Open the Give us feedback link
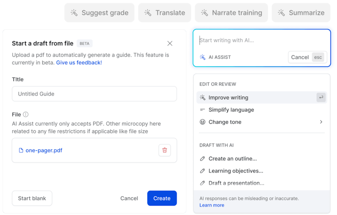 click(79, 63)
